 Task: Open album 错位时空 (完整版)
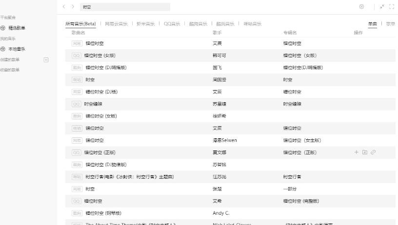click(x=301, y=201)
